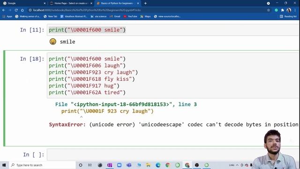Click the 'laugh' print line in cell 18

(x=87, y=66)
